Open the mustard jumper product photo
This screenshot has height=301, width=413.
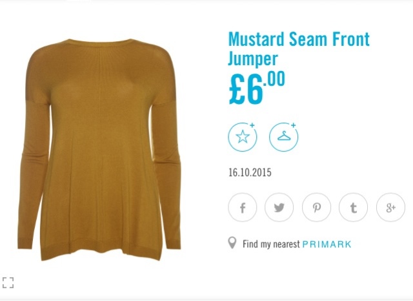coord(99,150)
